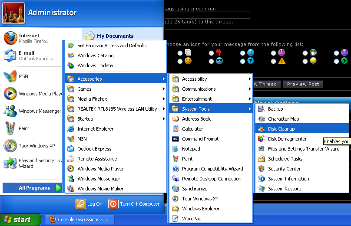Choose Files and Settings Transfer Wizard in System Tools
351x226 pixels.
pyautogui.click(x=302, y=149)
